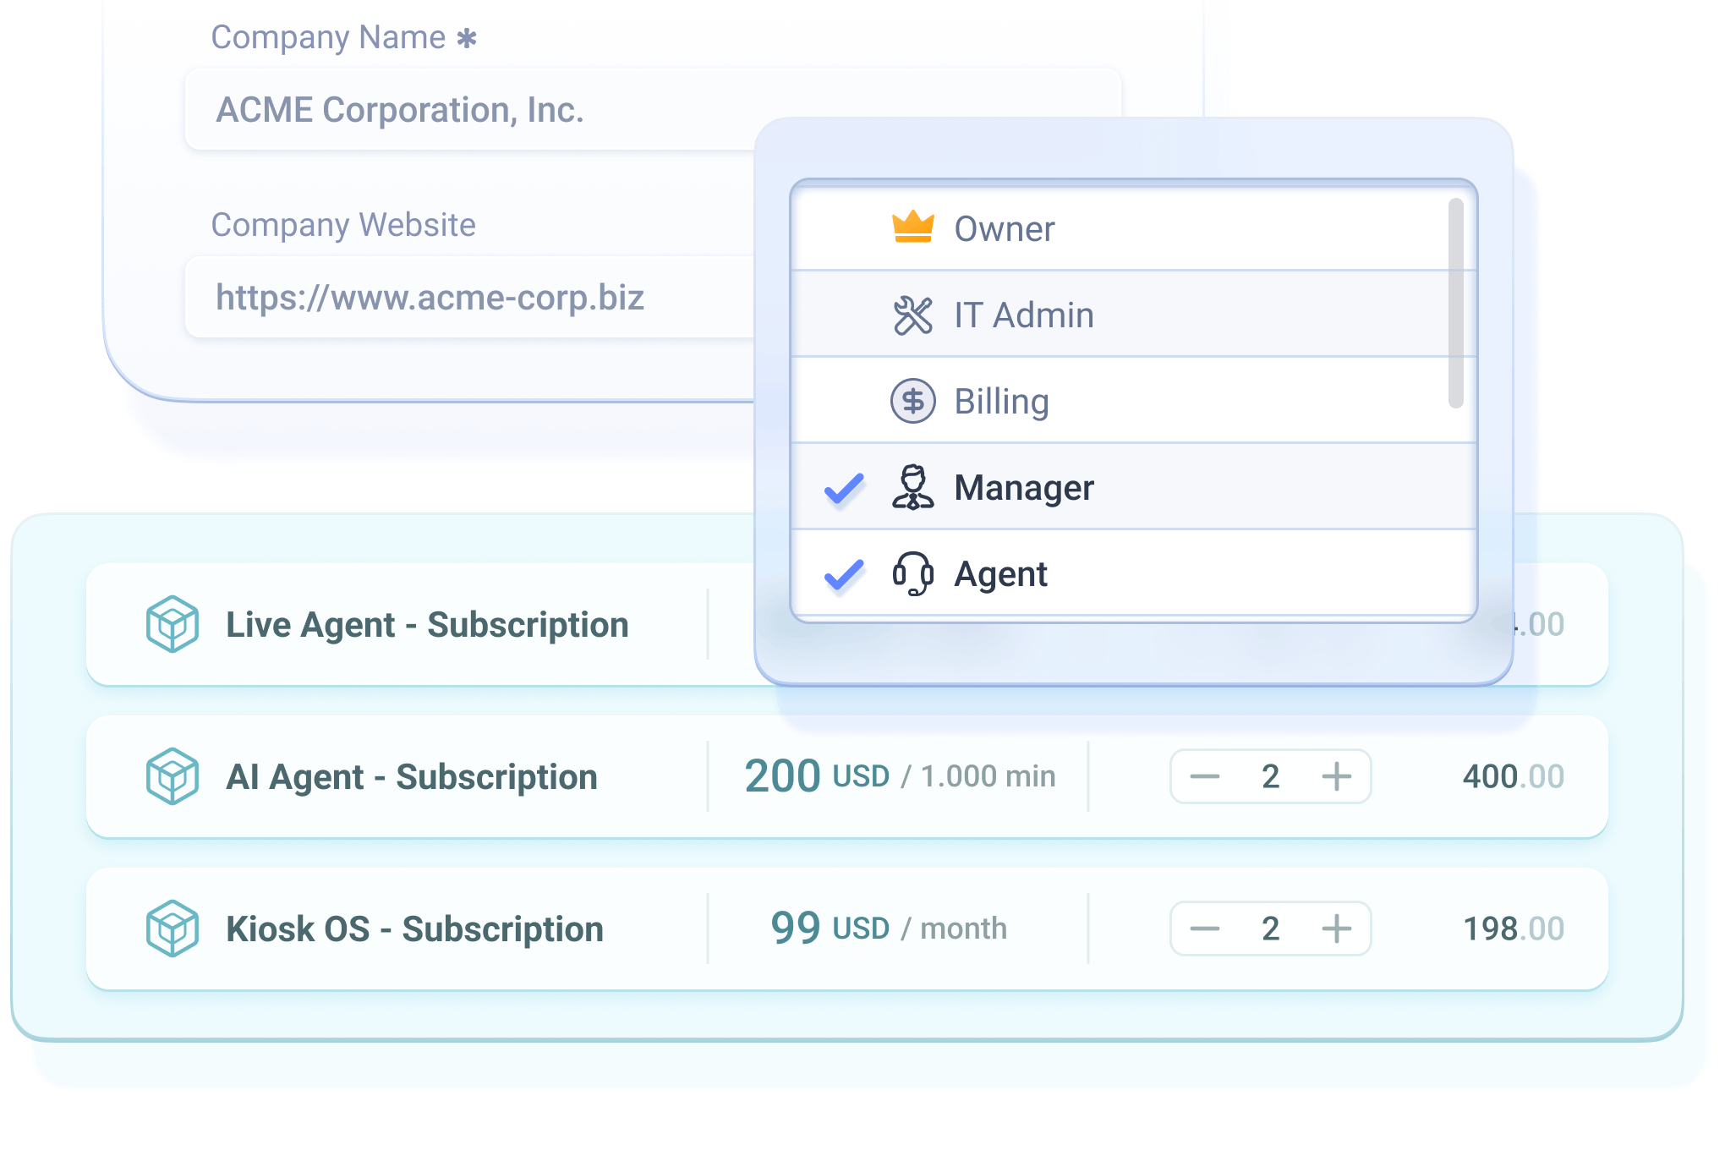Screen dimensions: 1725x1167
Task: Click the Billing dollar icon
Action: pos(912,401)
